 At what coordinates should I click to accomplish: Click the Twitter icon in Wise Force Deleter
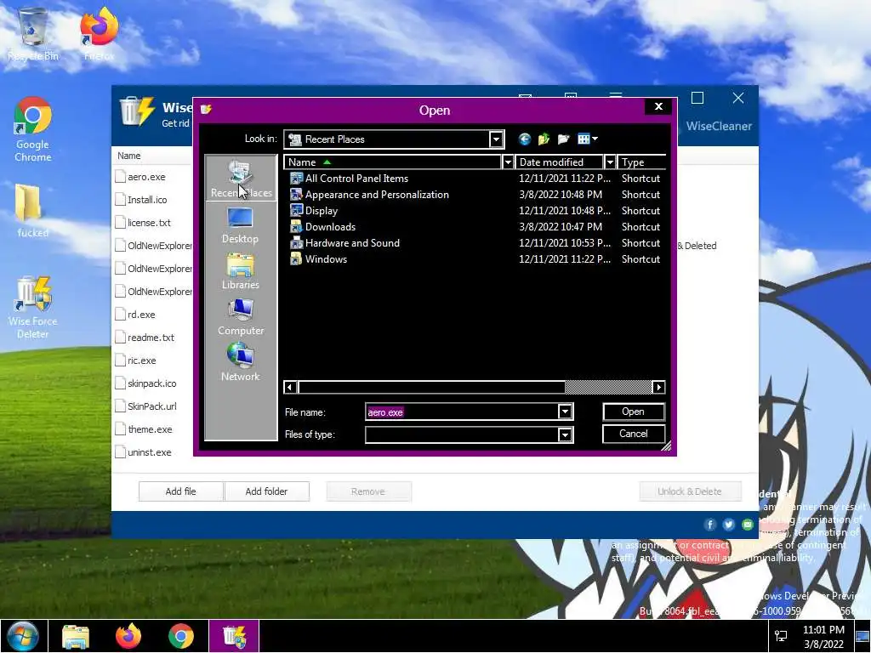point(729,524)
